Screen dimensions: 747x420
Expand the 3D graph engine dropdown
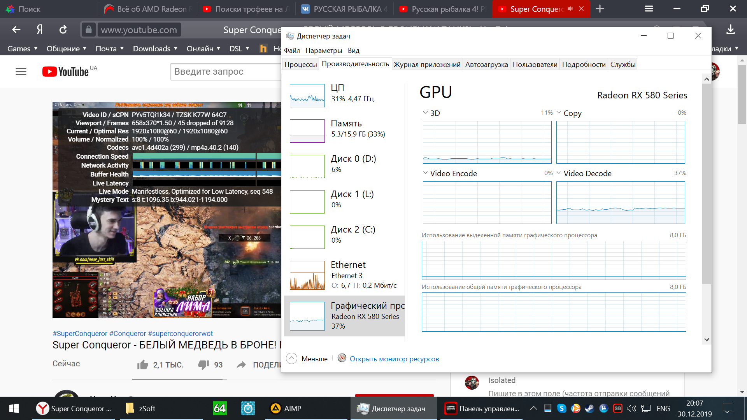(x=425, y=113)
